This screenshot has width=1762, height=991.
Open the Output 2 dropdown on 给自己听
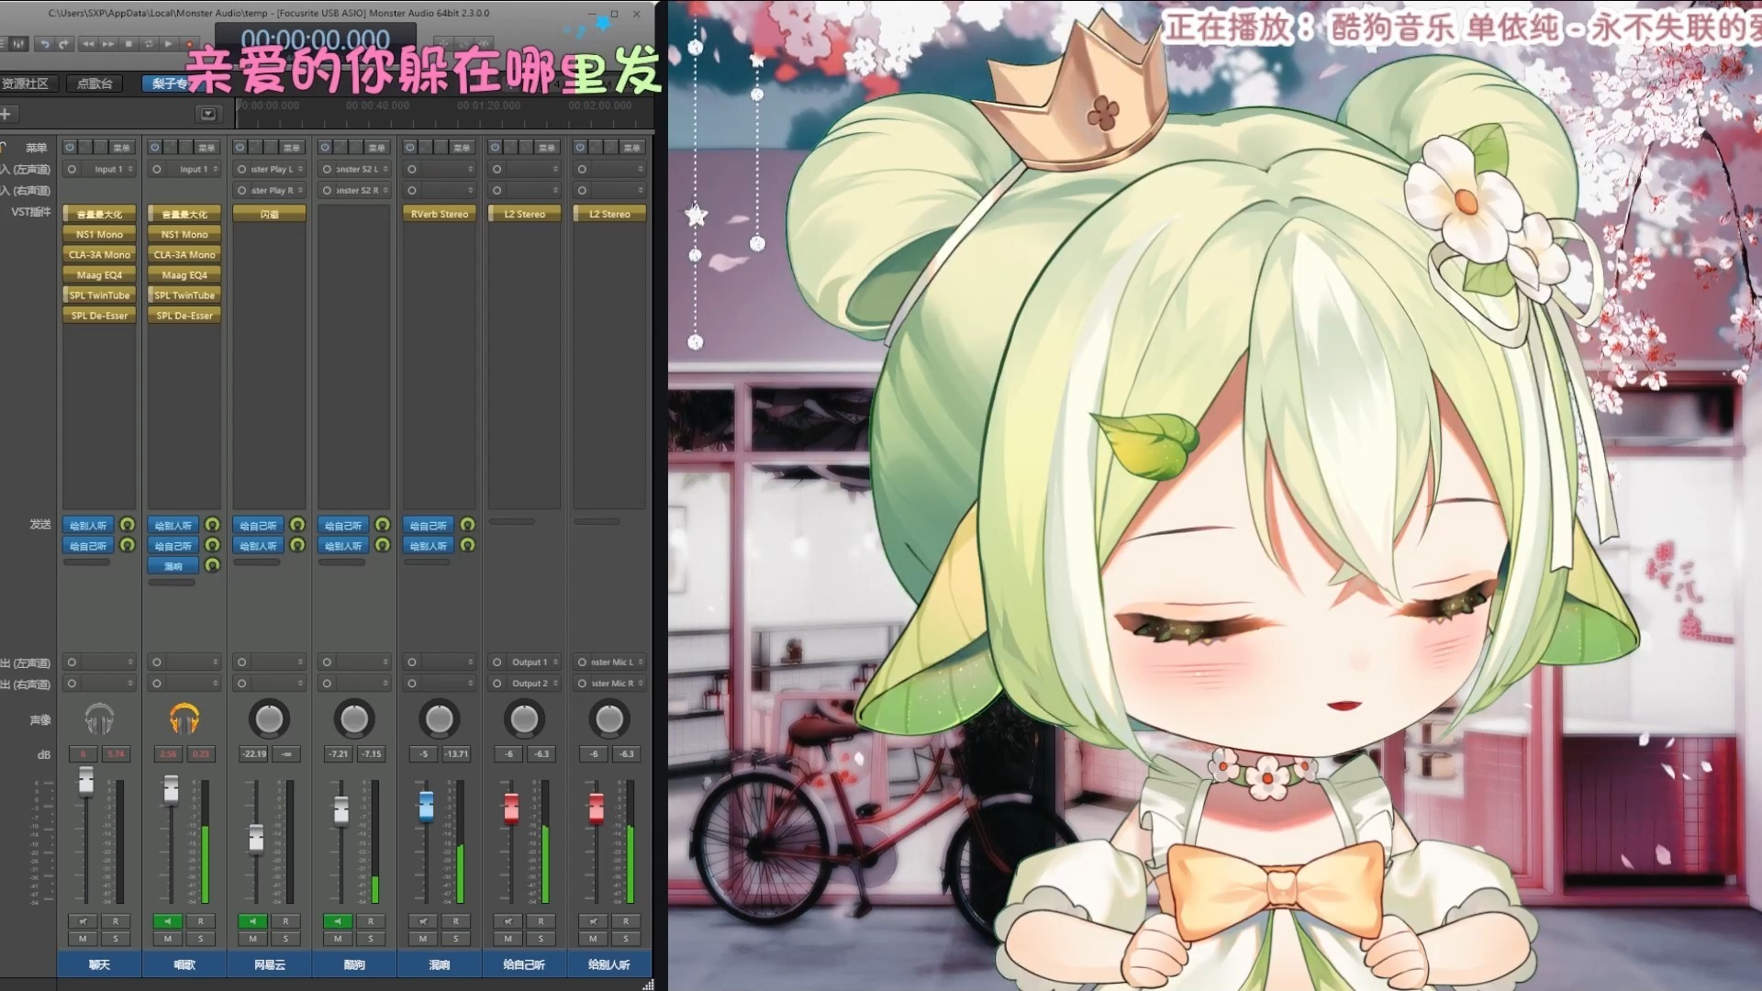point(524,683)
